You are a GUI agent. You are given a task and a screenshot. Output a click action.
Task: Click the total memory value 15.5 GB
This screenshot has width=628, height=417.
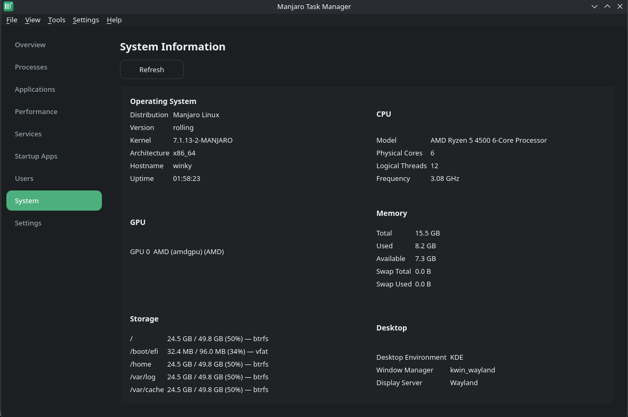(427, 233)
